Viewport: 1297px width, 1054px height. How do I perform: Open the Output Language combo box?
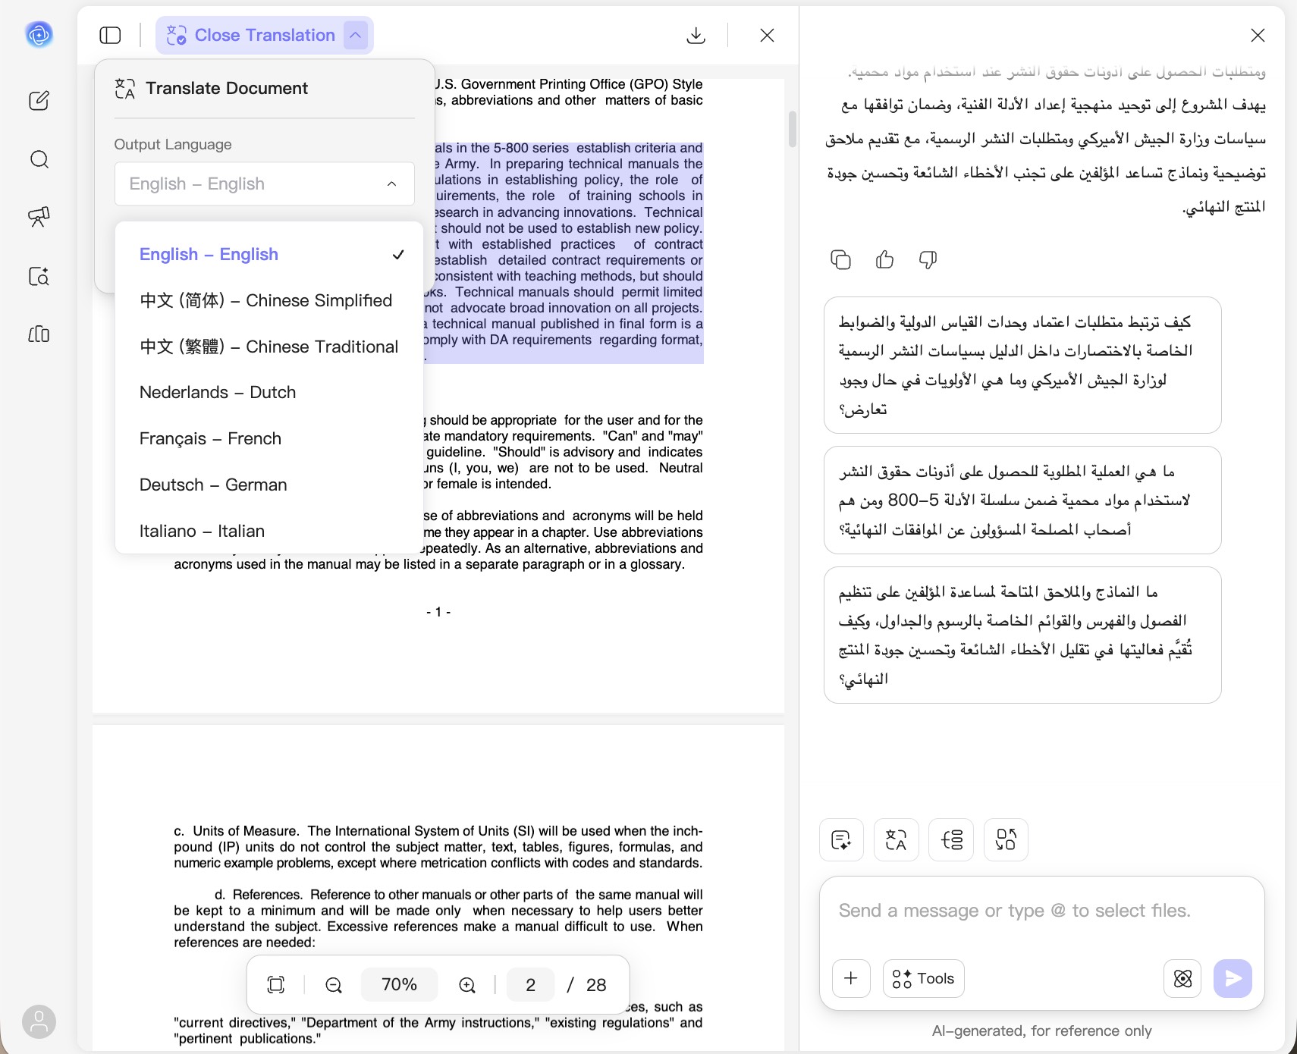pyautogui.click(x=264, y=184)
